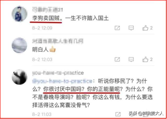The image size is (167, 119).
Task: Open the username ending in "practice"
Action: (58, 73)
